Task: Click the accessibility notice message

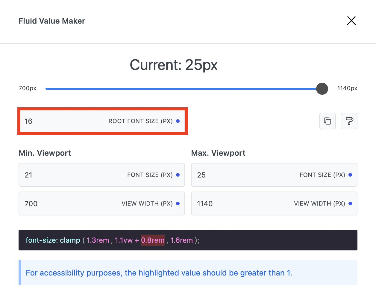Action: pos(159,273)
